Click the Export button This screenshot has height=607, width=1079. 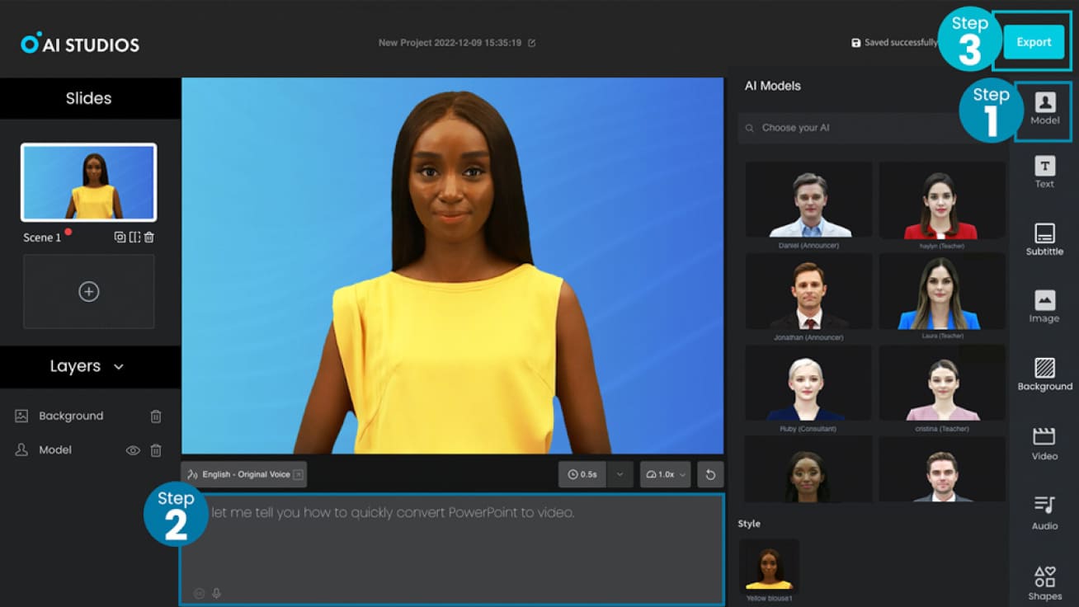[1034, 42]
